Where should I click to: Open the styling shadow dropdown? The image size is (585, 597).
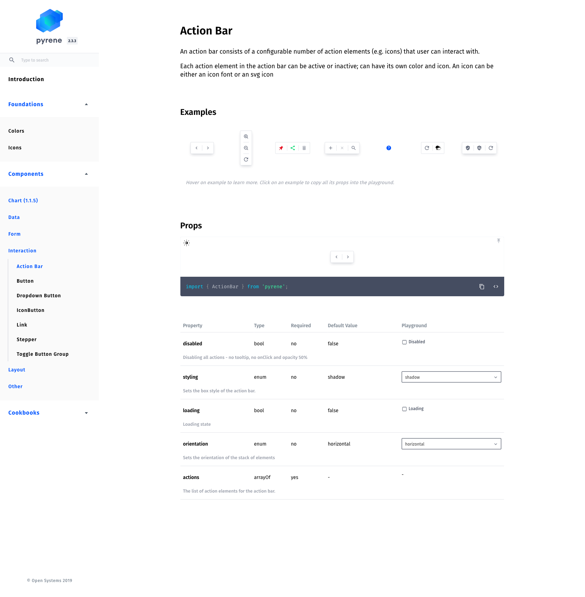pyautogui.click(x=451, y=377)
